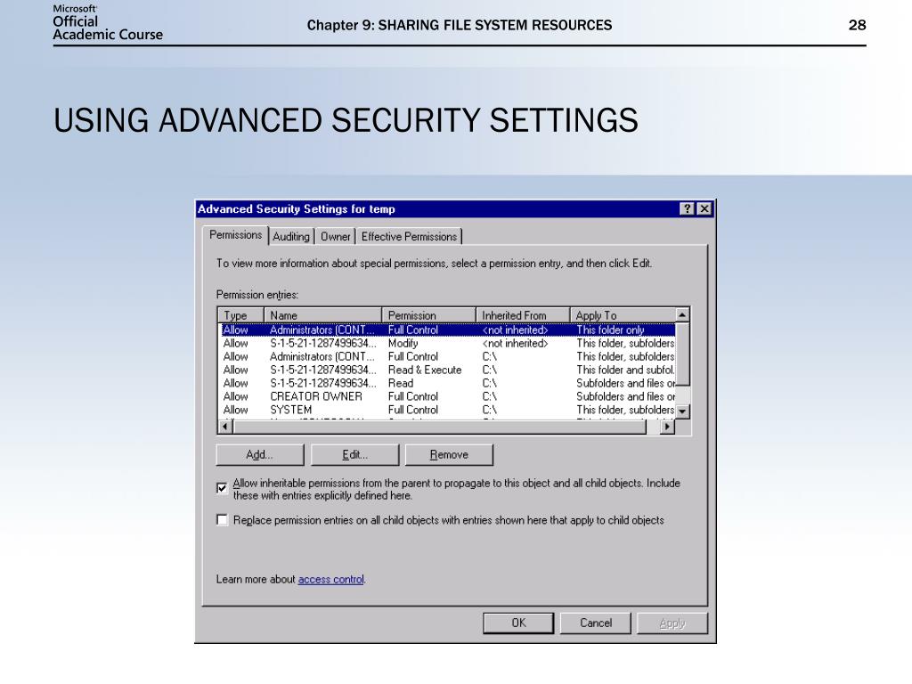Click the horizontal scroll right arrow
Image resolution: width=912 pixels, height=684 pixels.
[668, 427]
